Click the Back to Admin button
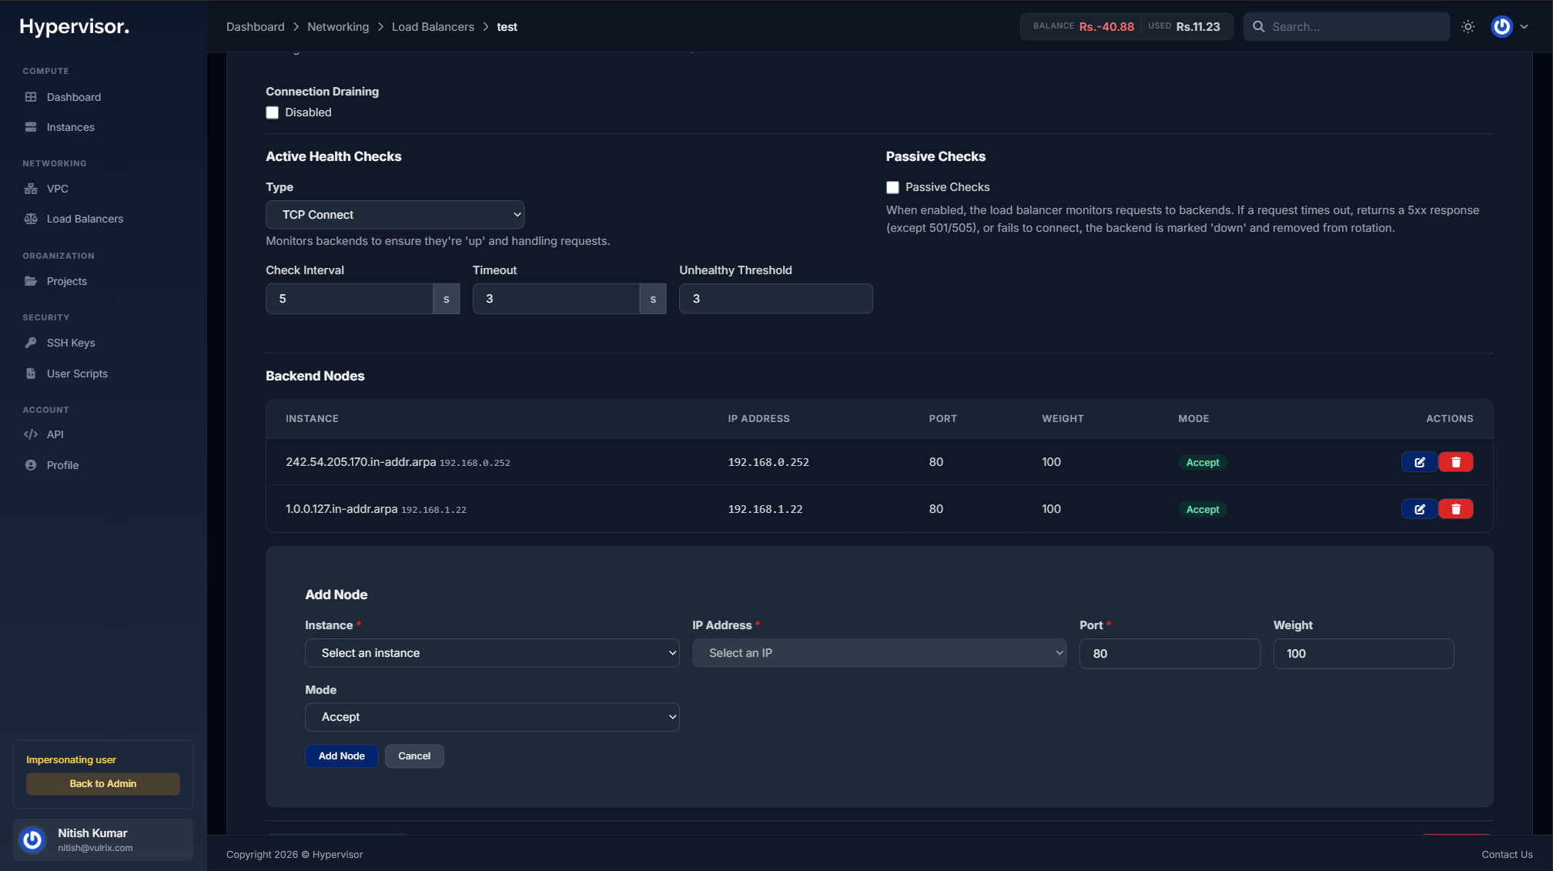The width and height of the screenshot is (1553, 871). [x=102, y=783]
